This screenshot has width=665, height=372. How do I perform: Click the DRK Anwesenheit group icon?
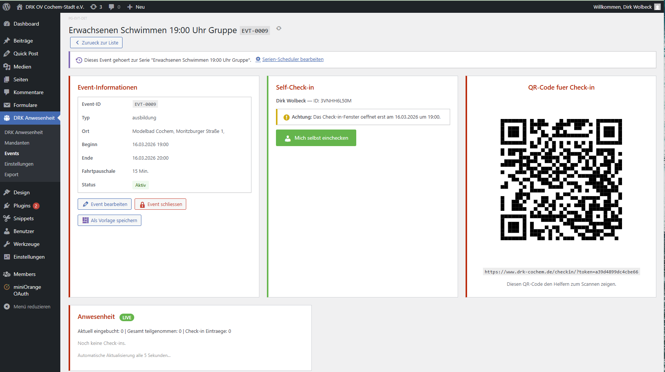pyautogui.click(x=7, y=118)
